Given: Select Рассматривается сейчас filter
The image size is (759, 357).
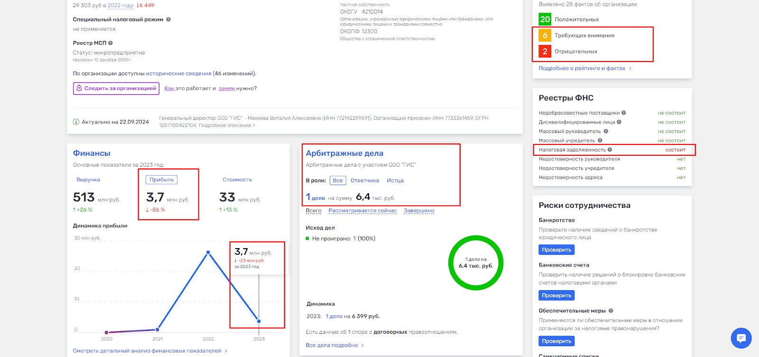Looking at the screenshot, I should tap(362, 211).
